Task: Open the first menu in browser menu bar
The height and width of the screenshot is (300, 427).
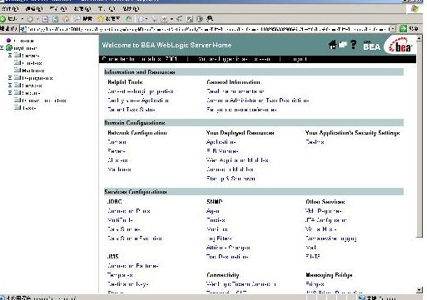Action: tap(10, 9)
